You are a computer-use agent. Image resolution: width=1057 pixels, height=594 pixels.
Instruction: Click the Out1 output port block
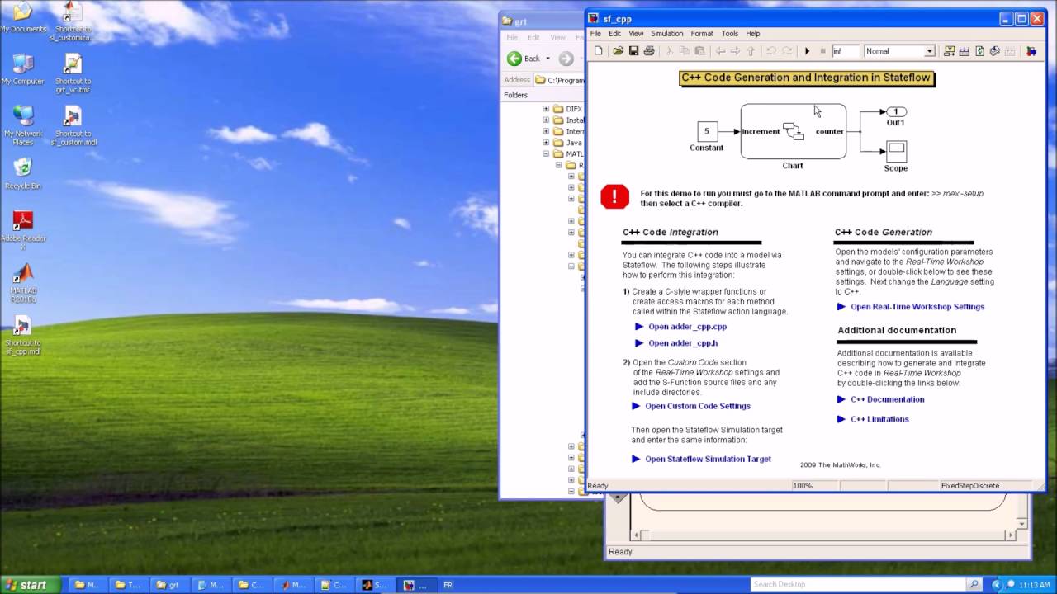[x=896, y=111]
